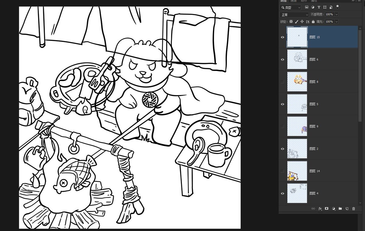The image size is (365, 231).
Task: Select thumbnail of 图层 2
Action: pyautogui.click(x=297, y=149)
